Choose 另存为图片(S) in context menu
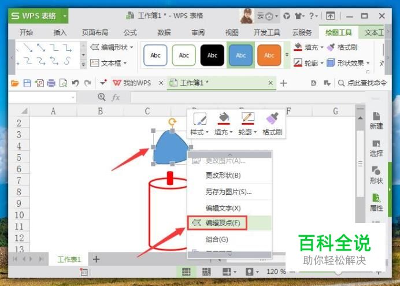 (x=229, y=192)
